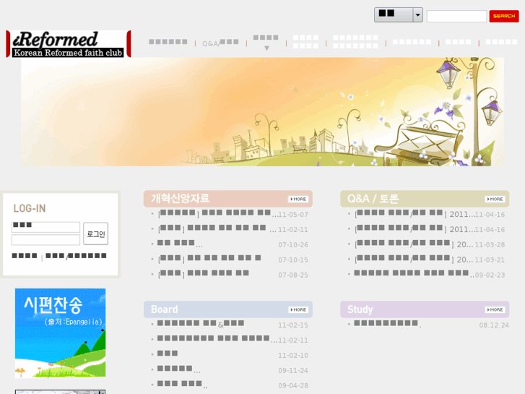Open the Board post dated 09-11-24

click(x=179, y=369)
